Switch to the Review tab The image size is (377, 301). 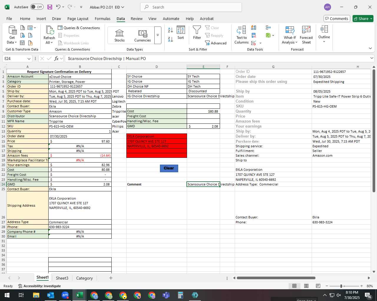137,19
